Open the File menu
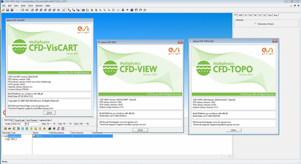 4,6
